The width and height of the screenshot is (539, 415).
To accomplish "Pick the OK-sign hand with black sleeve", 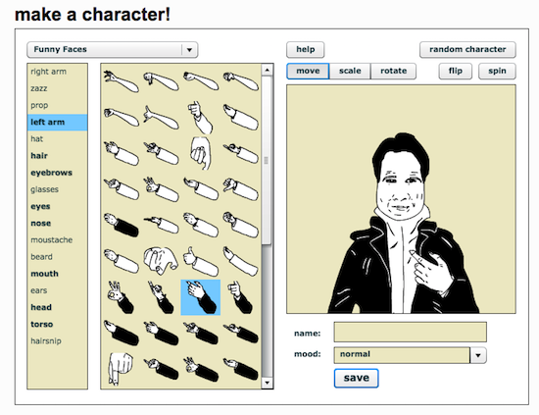I will click(x=120, y=297).
